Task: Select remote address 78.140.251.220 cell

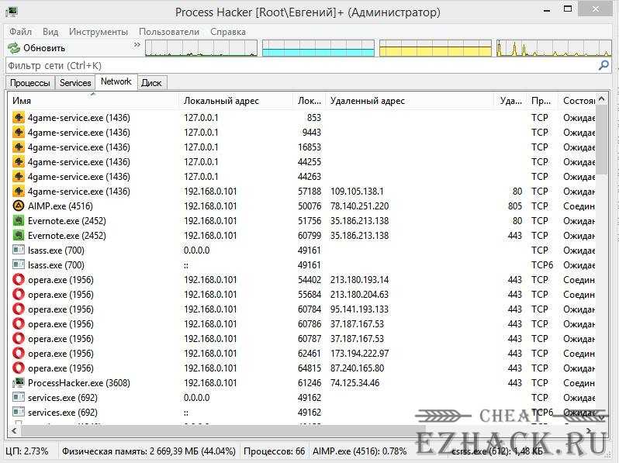Action: point(360,206)
